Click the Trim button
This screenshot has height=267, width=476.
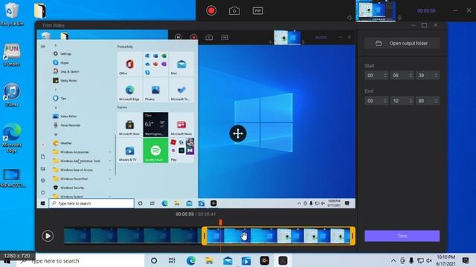pyautogui.click(x=402, y=236)
